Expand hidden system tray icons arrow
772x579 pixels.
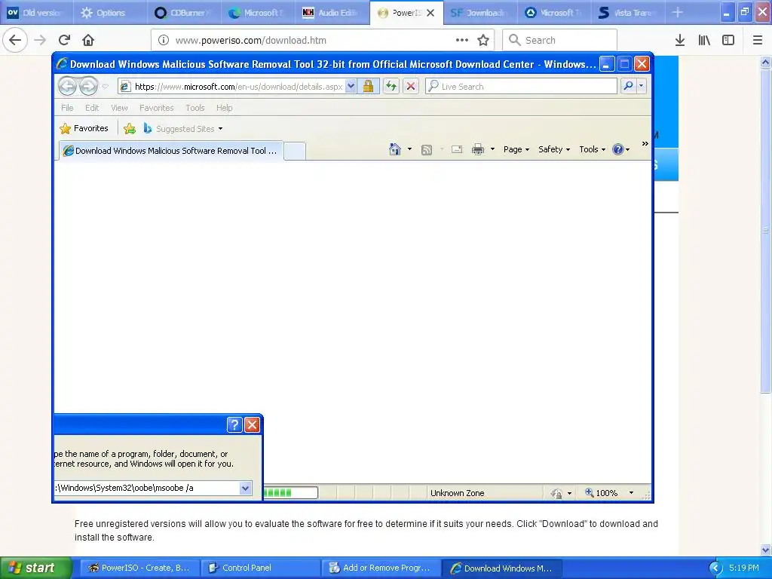715,568
